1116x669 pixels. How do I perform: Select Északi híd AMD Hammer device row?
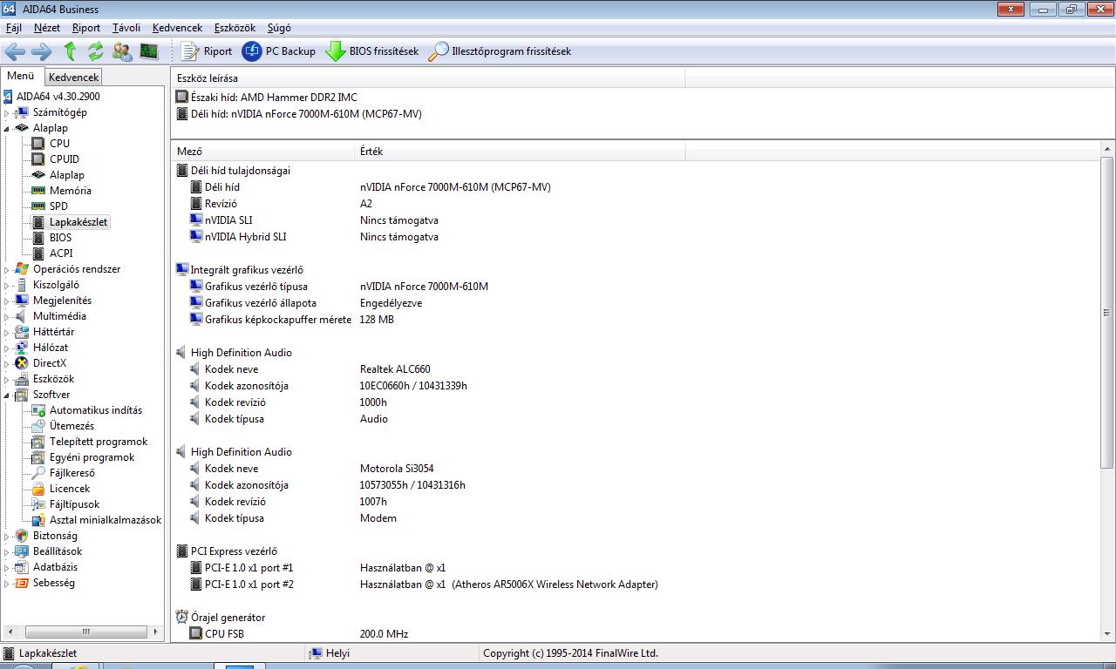click(x=266, y=98)
